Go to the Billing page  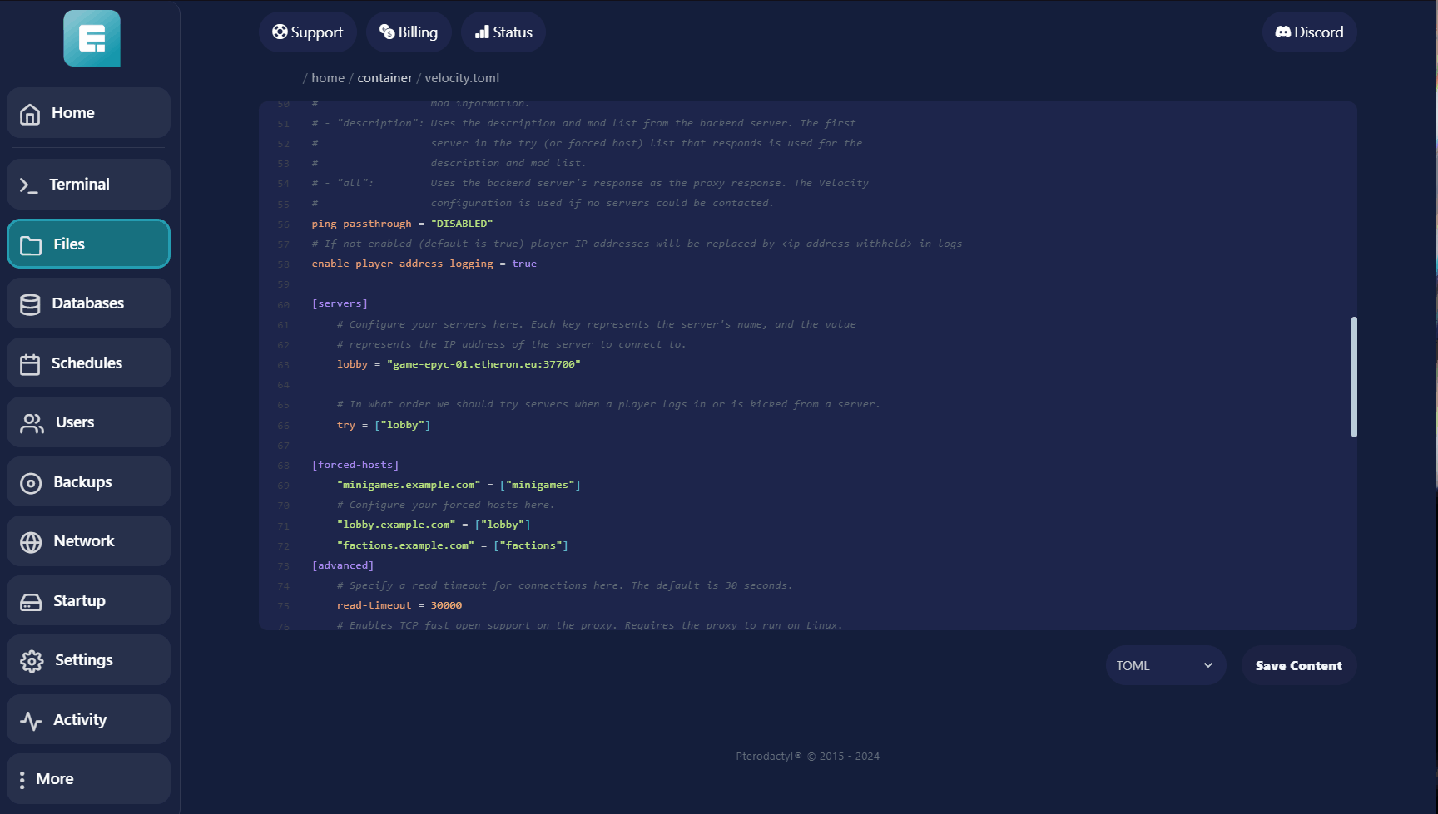(x=409, y=32)
